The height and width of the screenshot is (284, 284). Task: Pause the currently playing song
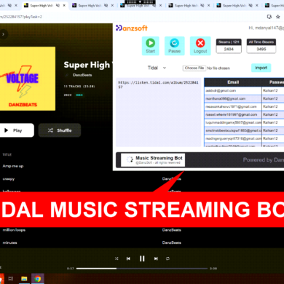[142, 259]
